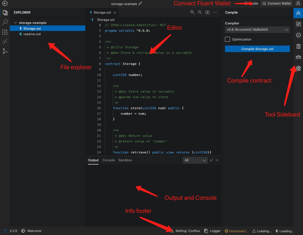Click the zoom out magnifier icon
This screenshot has width=303, height=235.
[x=200, y=12]
